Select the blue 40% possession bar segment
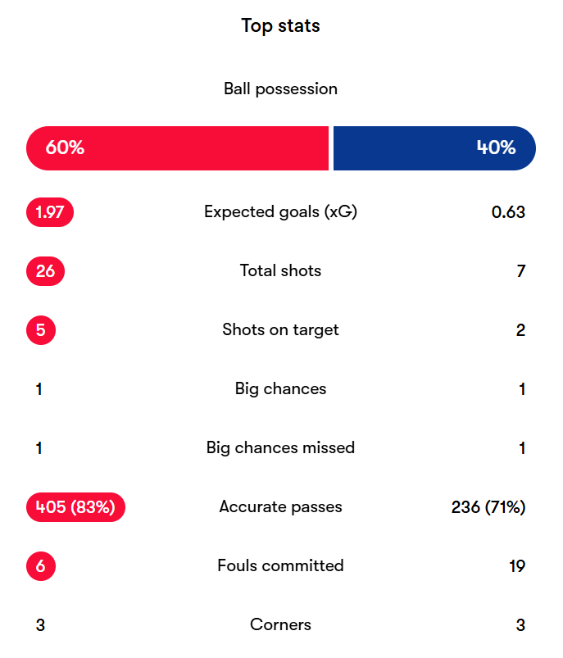563x658 pixels. coord(434,148)
